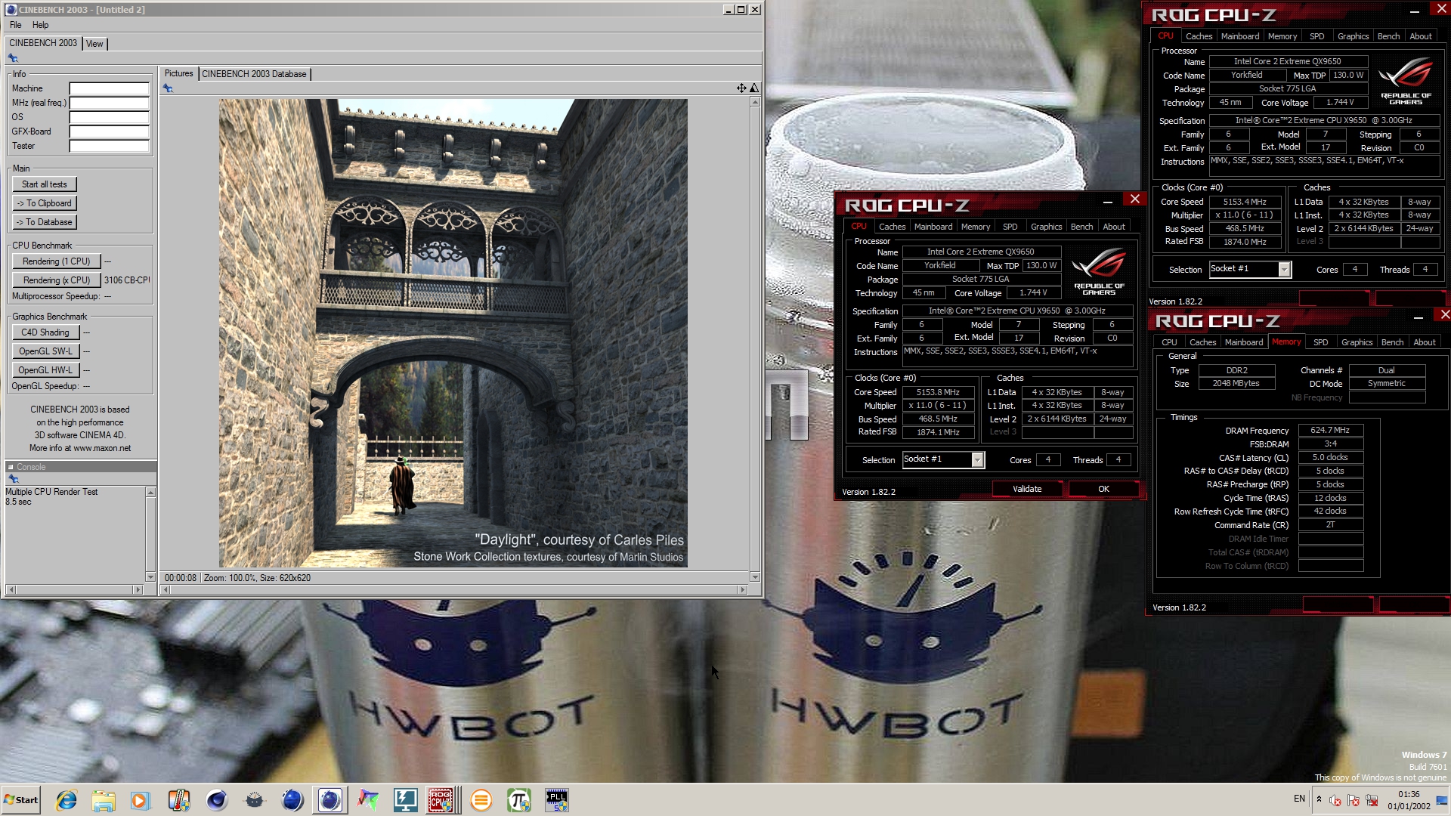Click the EN language indicator

[x=1299, y=799]
